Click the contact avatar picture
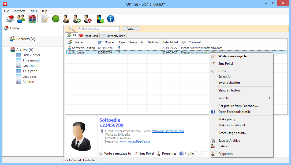 pyautogui.click(x=81, y=136)
